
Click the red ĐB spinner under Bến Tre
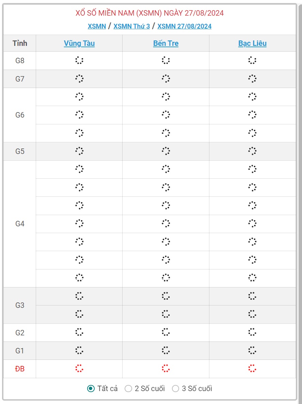tap(166, 368)
